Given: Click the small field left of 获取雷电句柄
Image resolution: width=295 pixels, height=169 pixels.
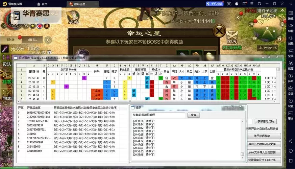Looking at the screenshot, I should [x=250, y=122].
